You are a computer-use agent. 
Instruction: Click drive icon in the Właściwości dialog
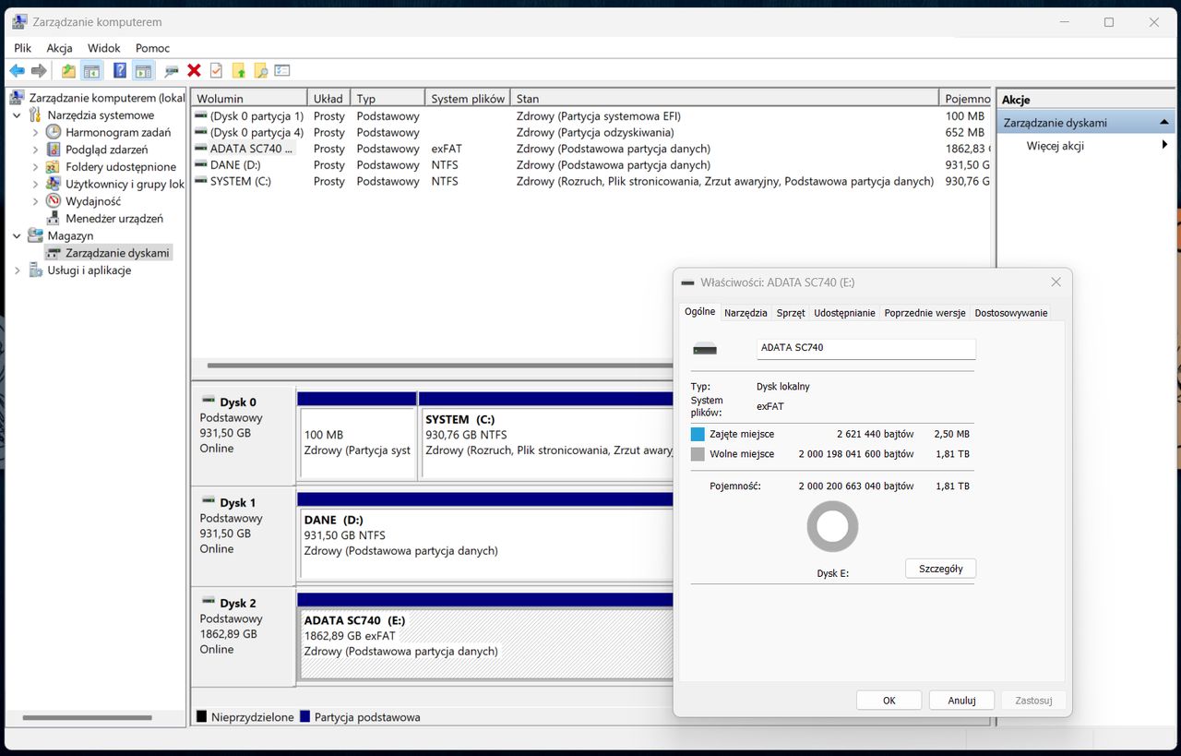point(704,348)
